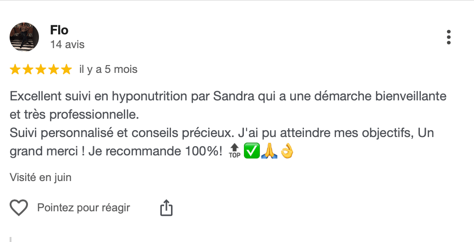The width and height of the screenshot is (474, 242).
Task: Click the green check mark emoji
Action: [251, 151]
